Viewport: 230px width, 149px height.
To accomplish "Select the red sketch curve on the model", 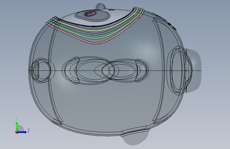I will pyautogui.click(x=95, y=43).
